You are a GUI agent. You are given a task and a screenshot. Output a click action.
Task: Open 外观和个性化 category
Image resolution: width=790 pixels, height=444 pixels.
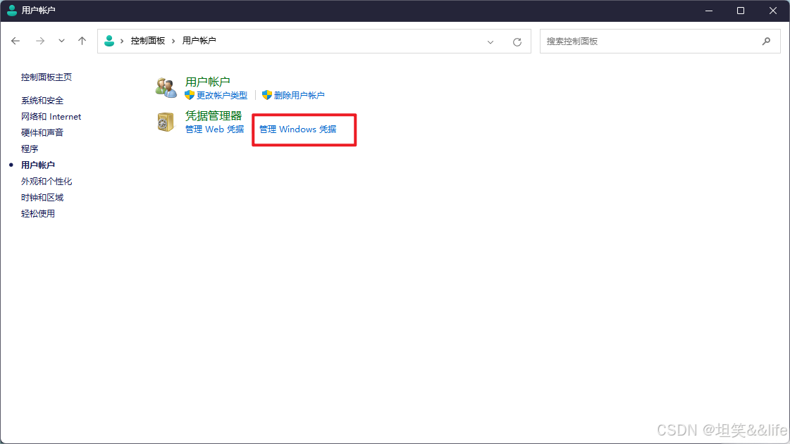(x=47, y=181)
